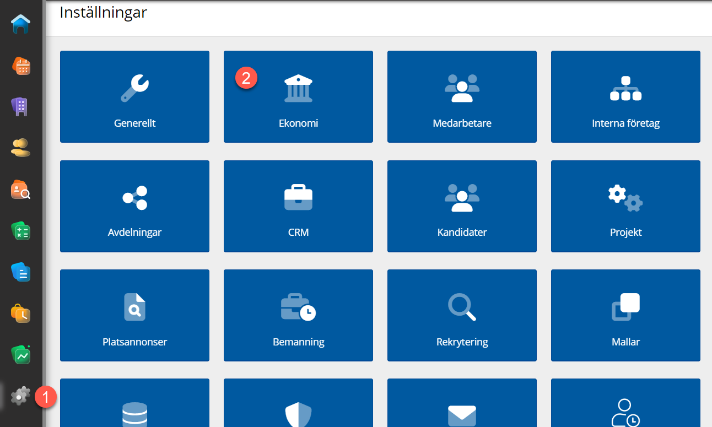Go to Interna företag settings
This screenshot has height=427, width=712.
coord(625,96)
